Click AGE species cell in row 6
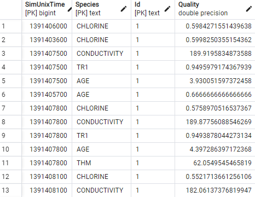The image size is (255, 197). pos(102,95)
